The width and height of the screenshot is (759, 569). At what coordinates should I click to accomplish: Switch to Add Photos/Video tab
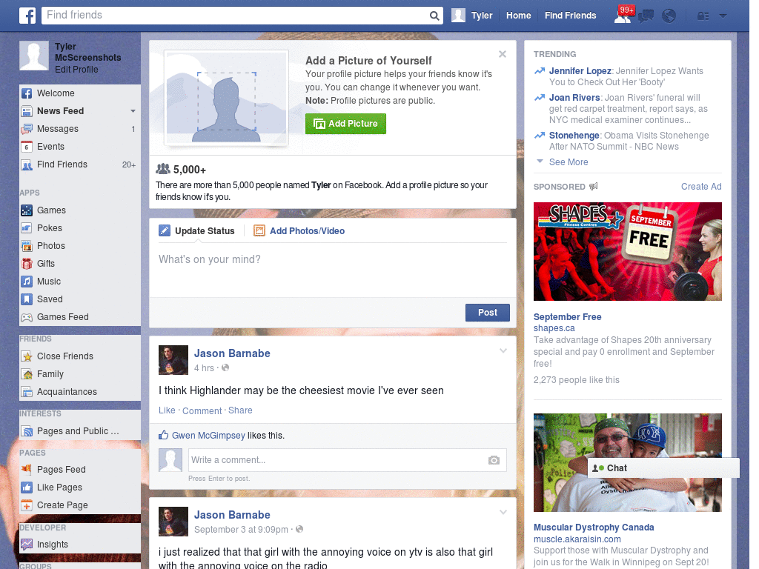tap(299, 231)
